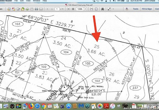
Task: Click the '8.50 x 11.00 in' page size text
Action: (6, 101)
